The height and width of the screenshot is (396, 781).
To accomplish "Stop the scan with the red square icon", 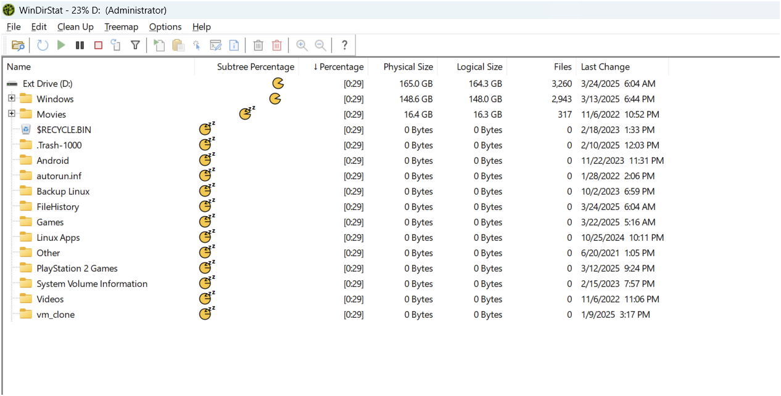I will pos(98,45).
